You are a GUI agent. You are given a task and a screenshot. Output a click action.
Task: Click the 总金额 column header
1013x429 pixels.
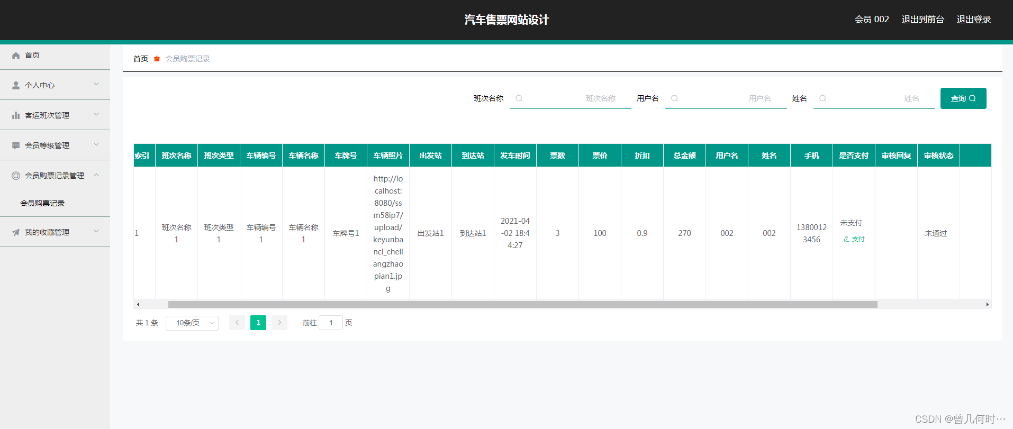(685, 156)
